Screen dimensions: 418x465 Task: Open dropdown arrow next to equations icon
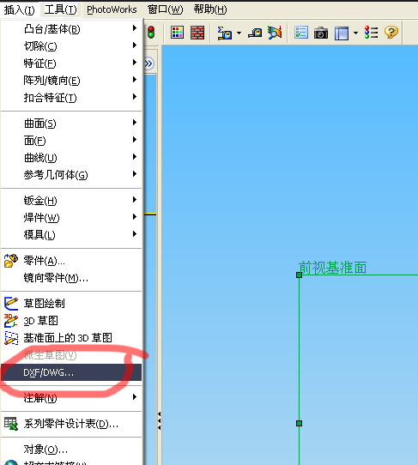(239, 33)
